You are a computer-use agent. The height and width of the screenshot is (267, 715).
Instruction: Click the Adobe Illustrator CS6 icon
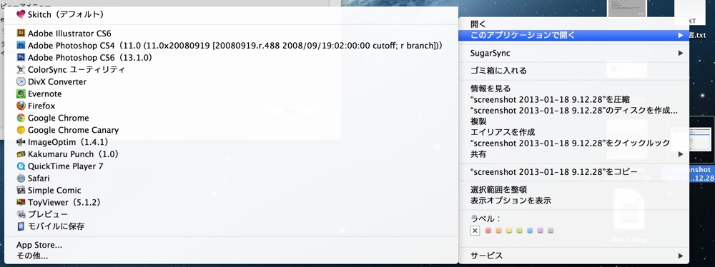tap(21, 34)
